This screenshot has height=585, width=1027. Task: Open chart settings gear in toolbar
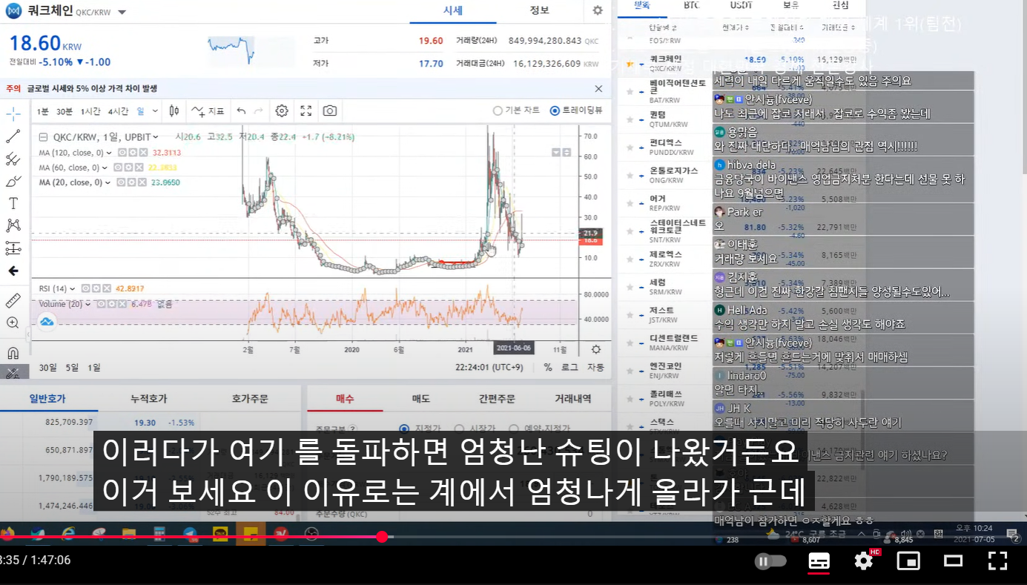click(282, 111)
